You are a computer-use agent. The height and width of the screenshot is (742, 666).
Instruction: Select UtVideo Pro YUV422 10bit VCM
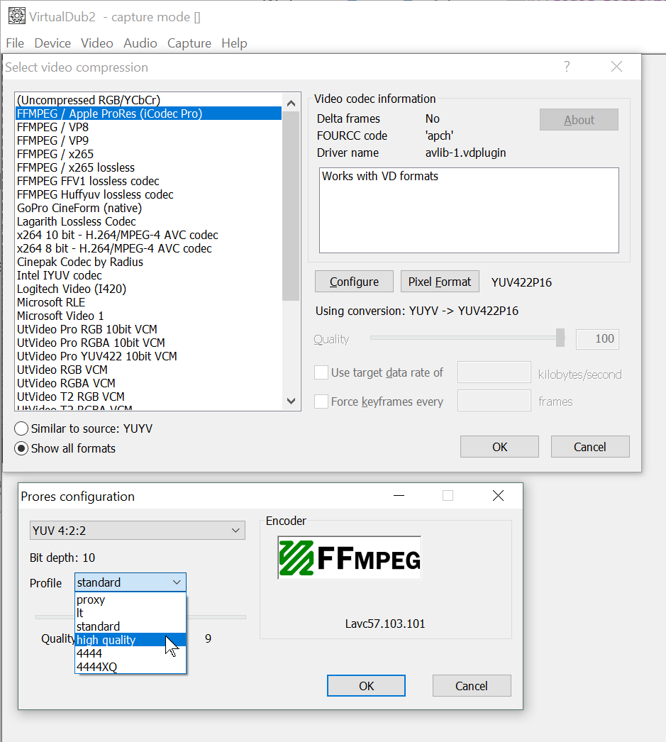tap(148, 356)
